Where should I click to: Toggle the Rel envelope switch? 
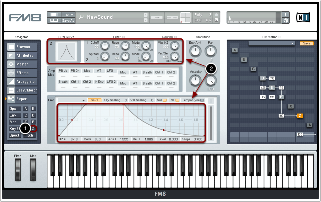coord(177,100)
